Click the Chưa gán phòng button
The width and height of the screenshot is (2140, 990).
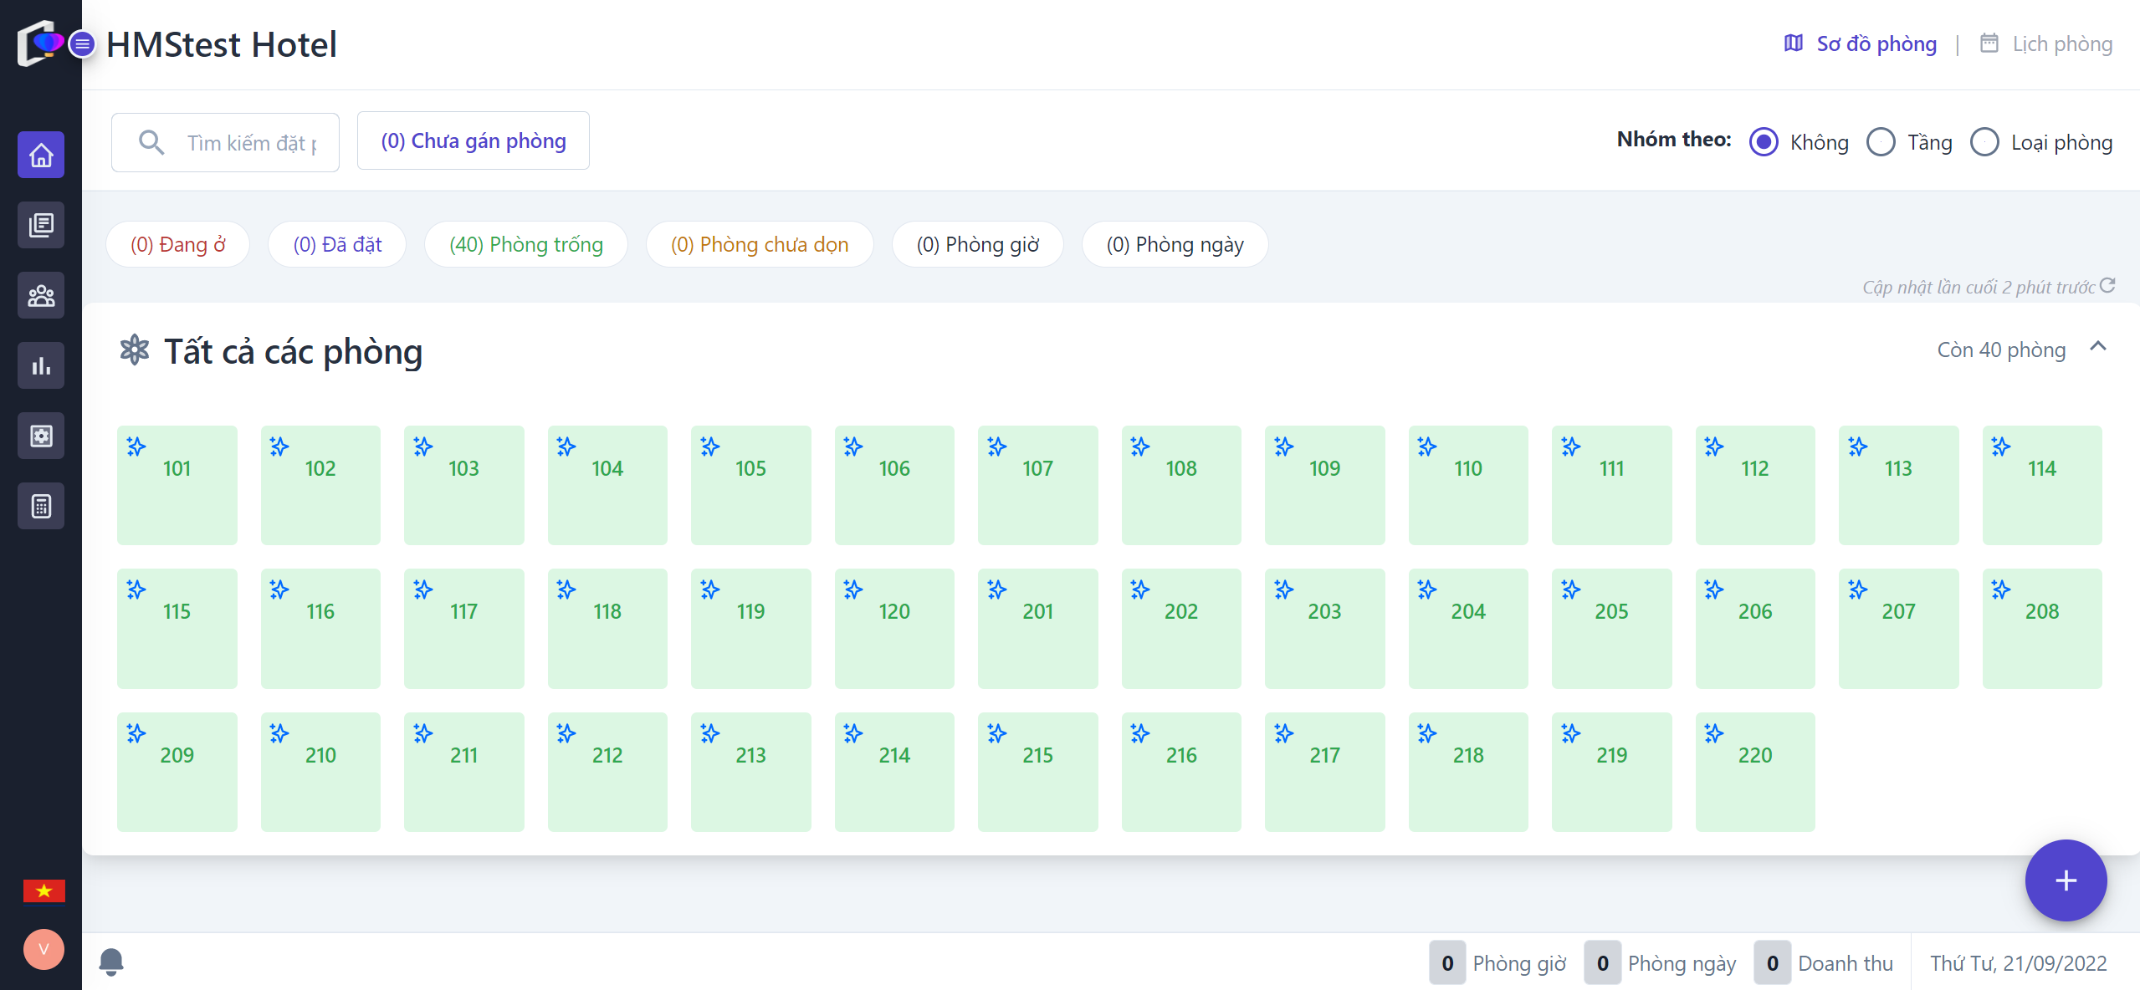click(x=474, y=141)
